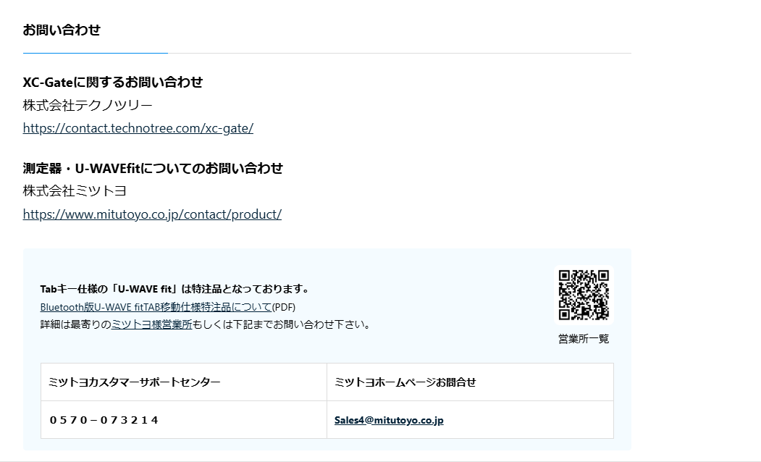Click the 株式会社テクノツリー company name

[88, 106]
